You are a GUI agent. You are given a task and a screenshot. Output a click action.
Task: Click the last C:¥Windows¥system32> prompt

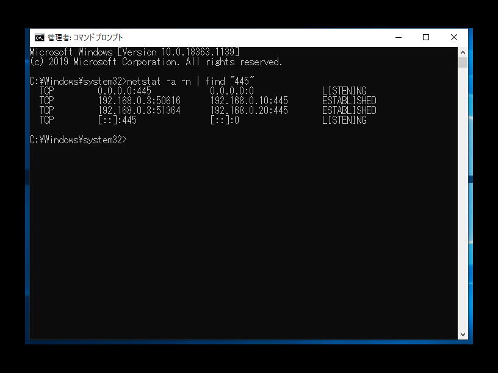click(x=78, y=140)
